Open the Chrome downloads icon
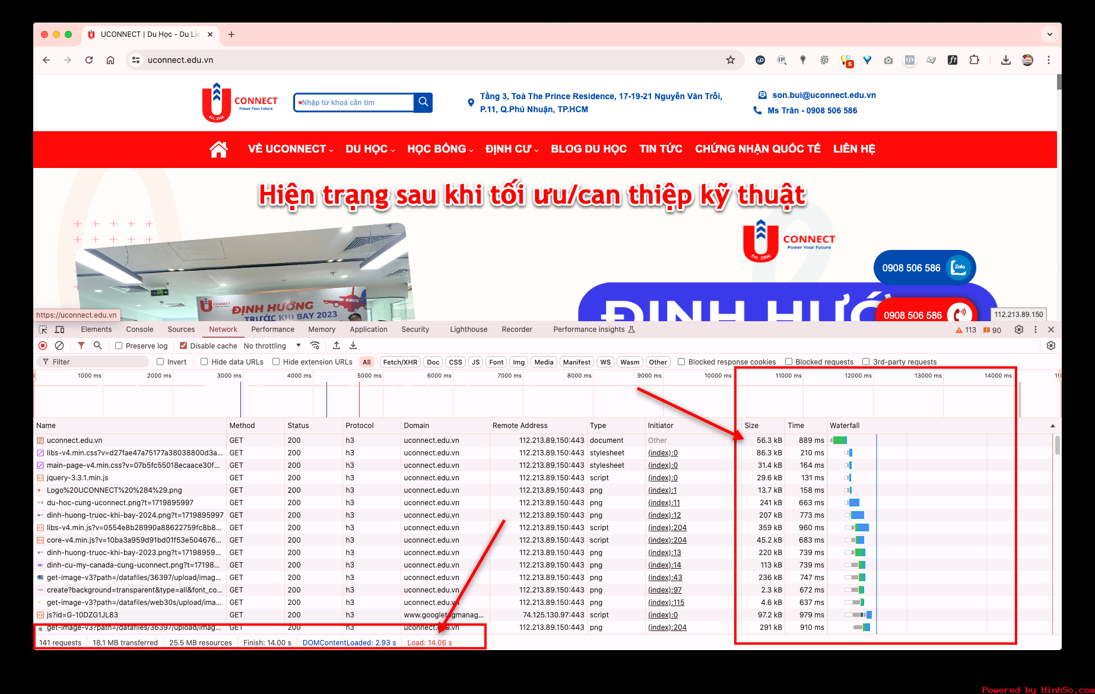Image resolution: width=1095 pixels, height=694 pixels. pos(1006,60)
